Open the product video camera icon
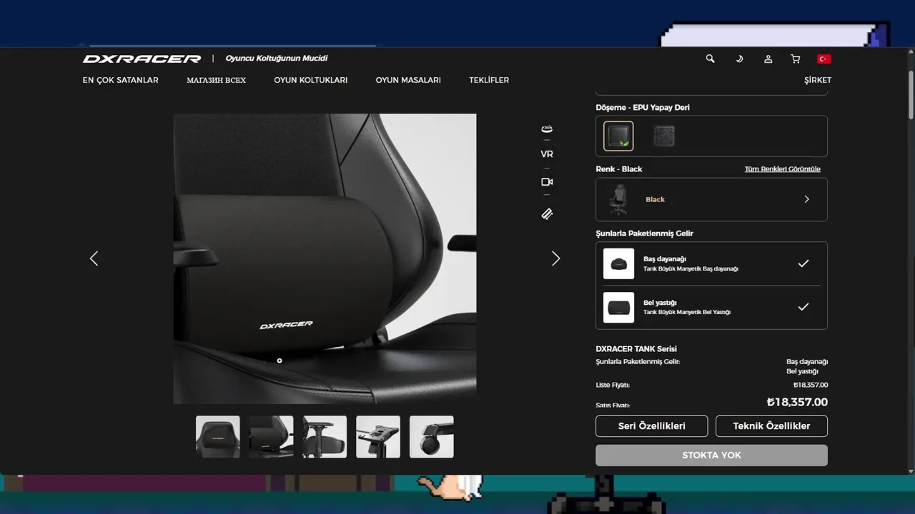 coord(547,182)
